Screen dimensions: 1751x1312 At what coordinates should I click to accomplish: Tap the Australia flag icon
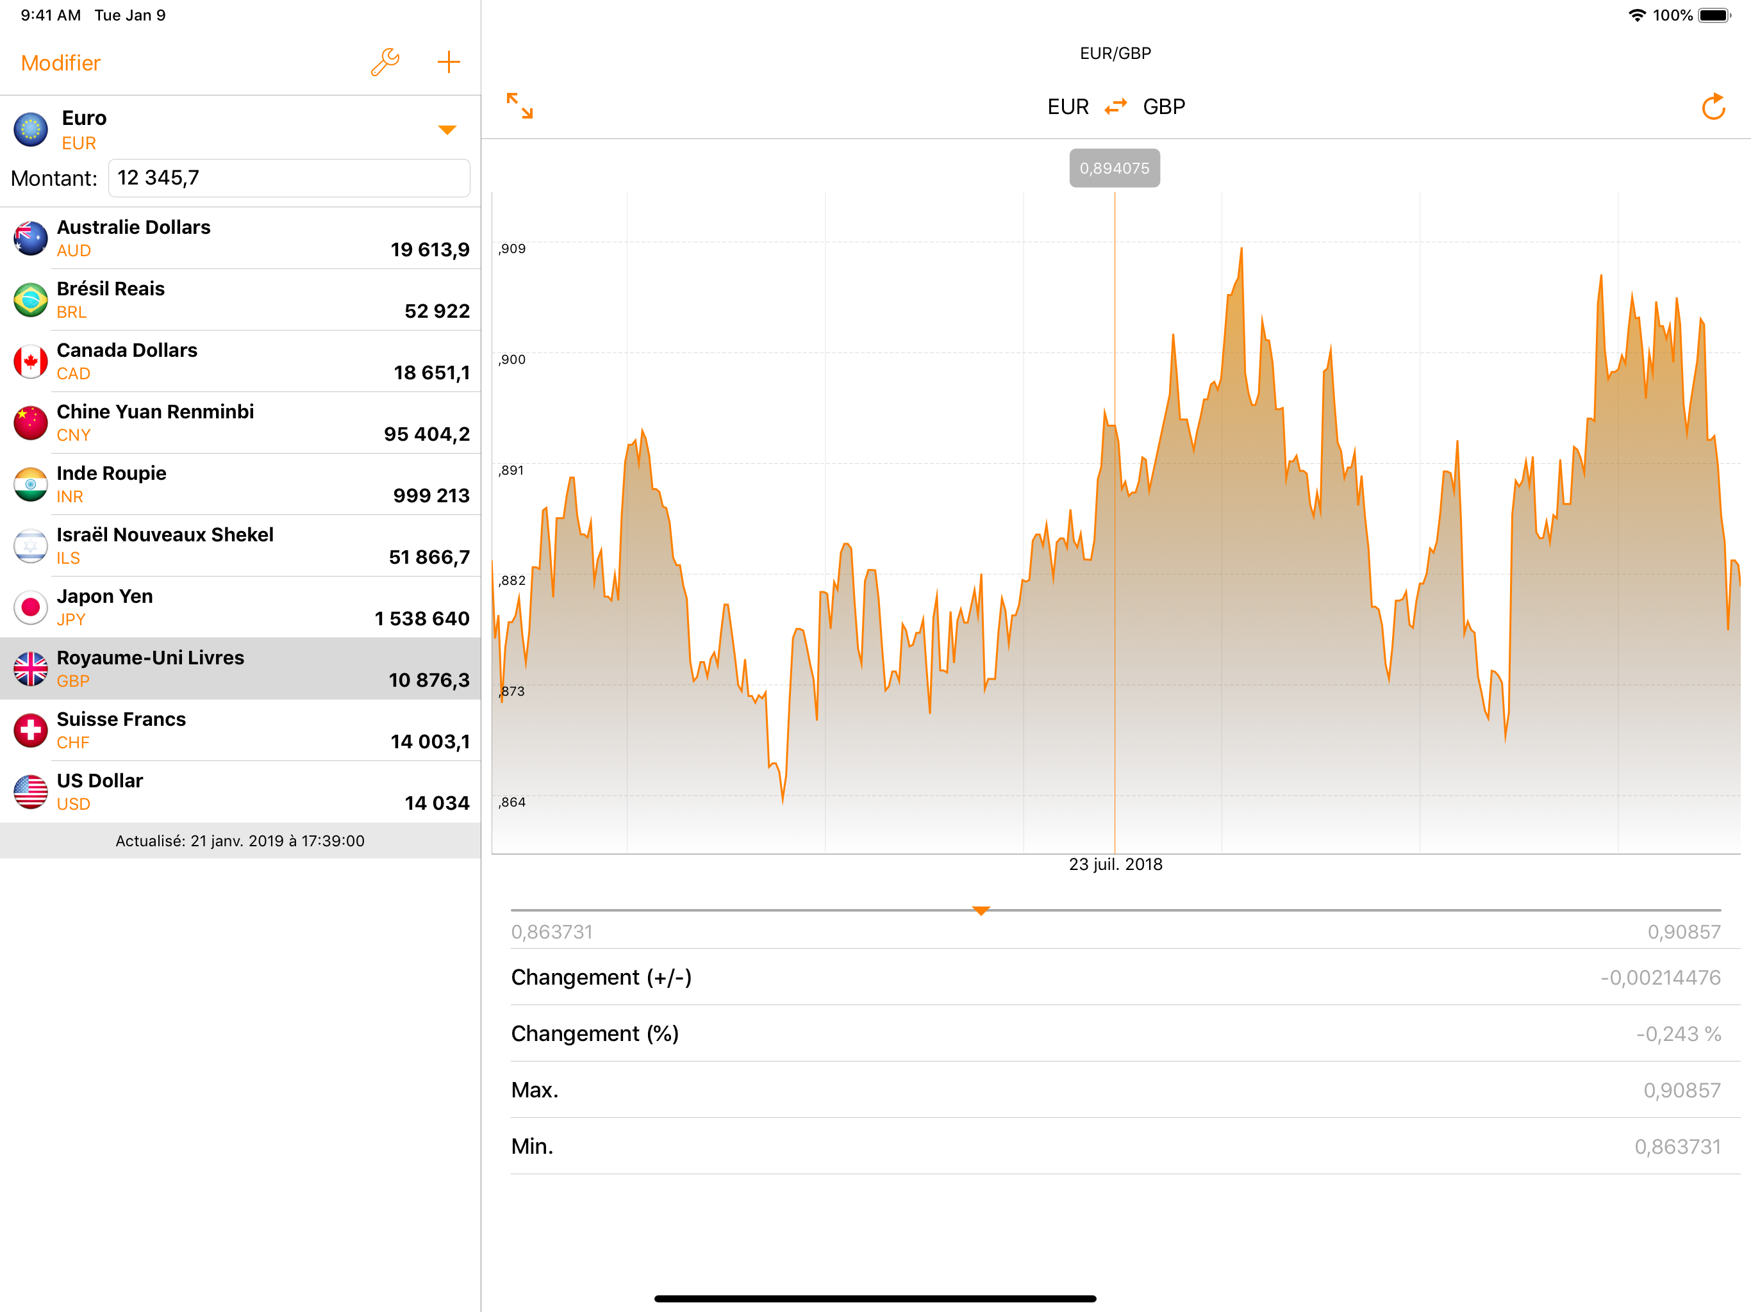[31, 238]
